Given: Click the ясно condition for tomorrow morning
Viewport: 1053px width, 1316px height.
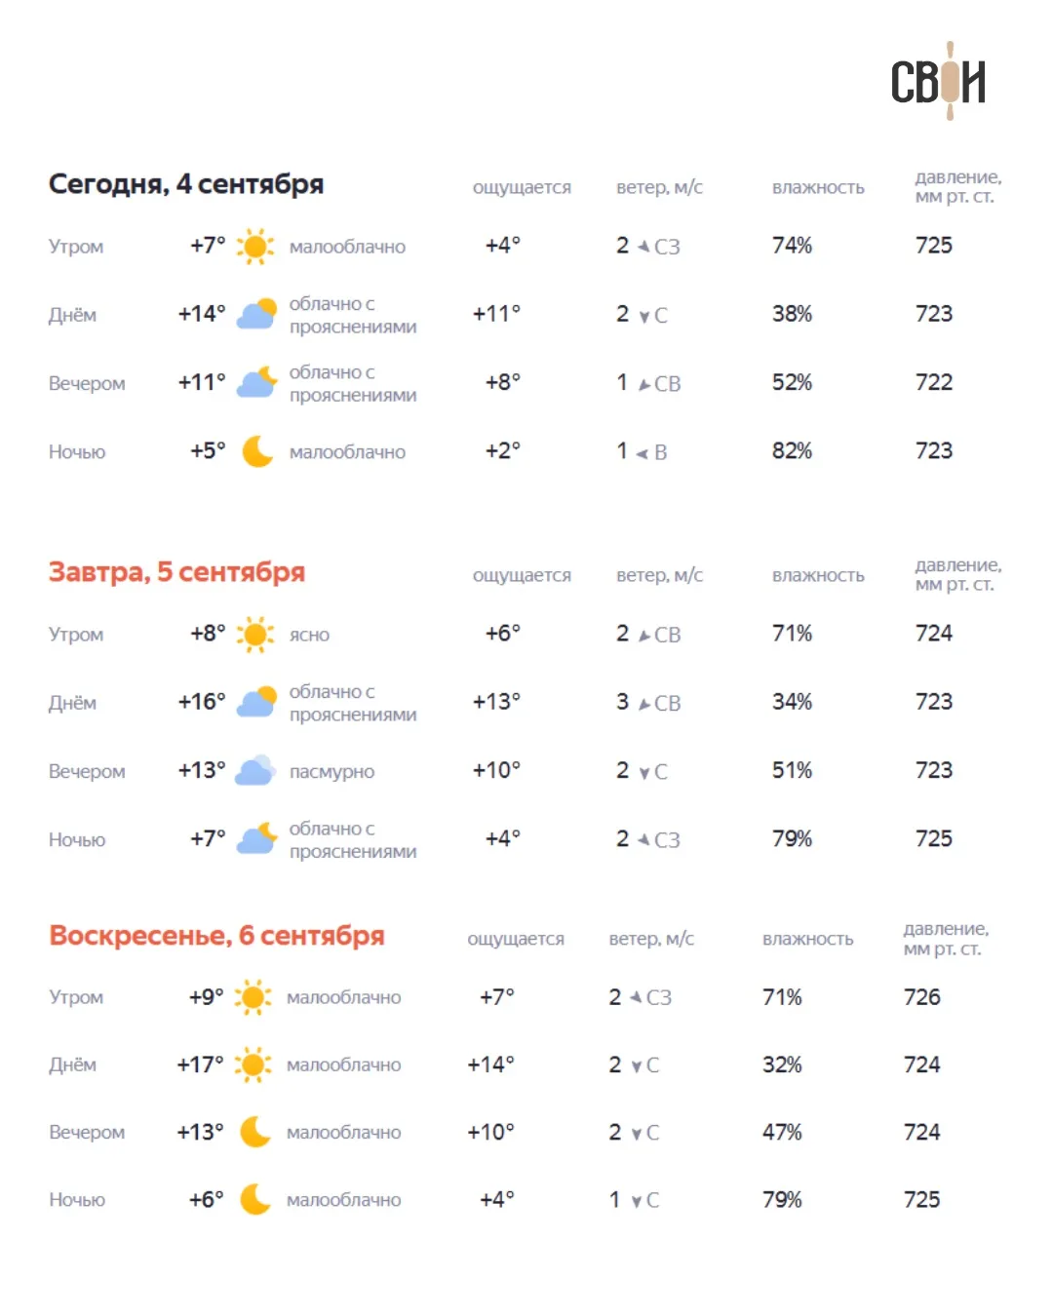Looking at the screenshot, I should click(309, 636).
